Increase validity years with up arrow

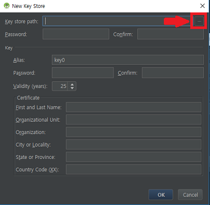click(72, 84)
